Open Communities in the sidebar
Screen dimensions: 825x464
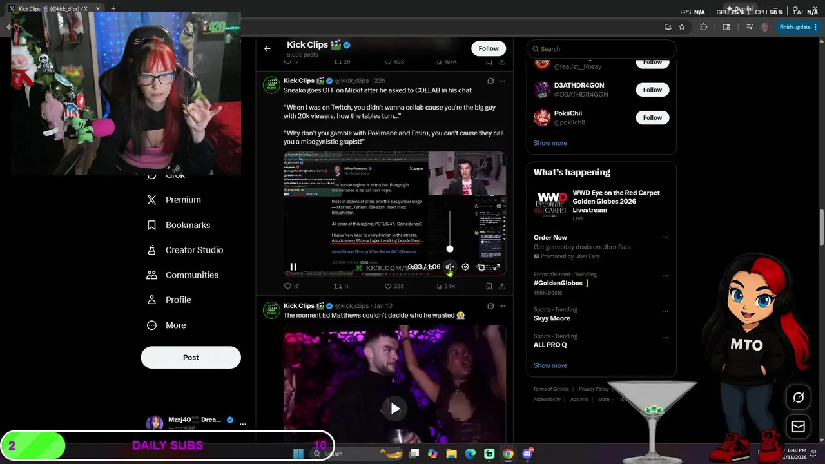pyautogui.click(x=182, y=275)
